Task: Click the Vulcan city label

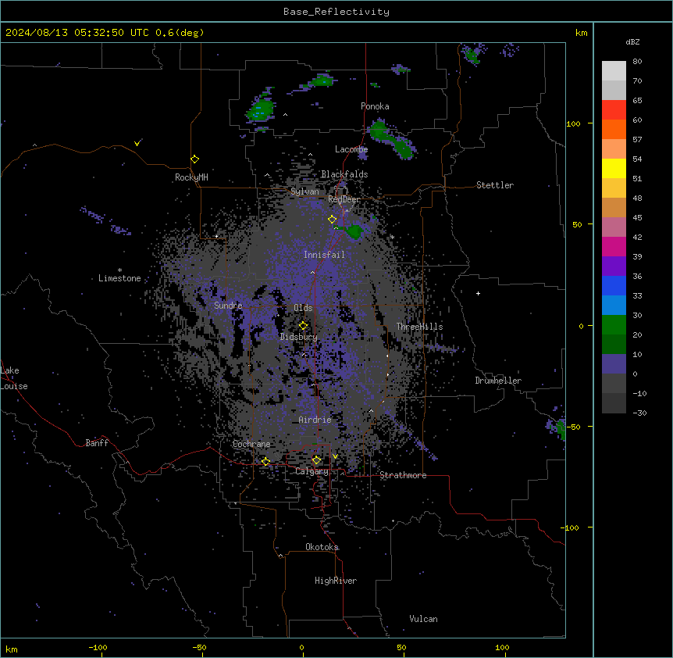Action: tap(424, 619)
